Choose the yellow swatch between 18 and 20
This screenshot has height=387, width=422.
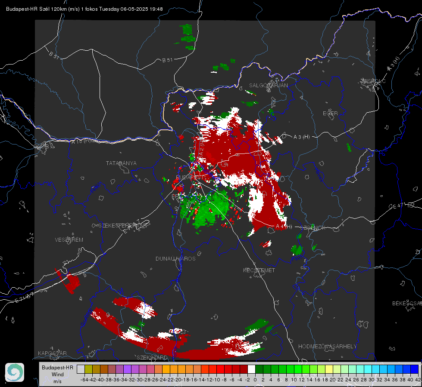coord(329,369)
